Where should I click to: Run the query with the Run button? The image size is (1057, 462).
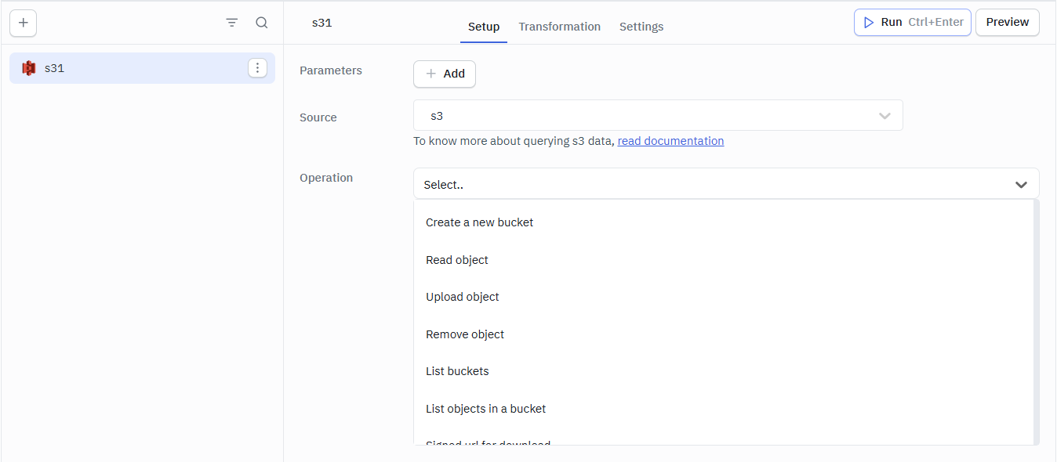point(912,22)
